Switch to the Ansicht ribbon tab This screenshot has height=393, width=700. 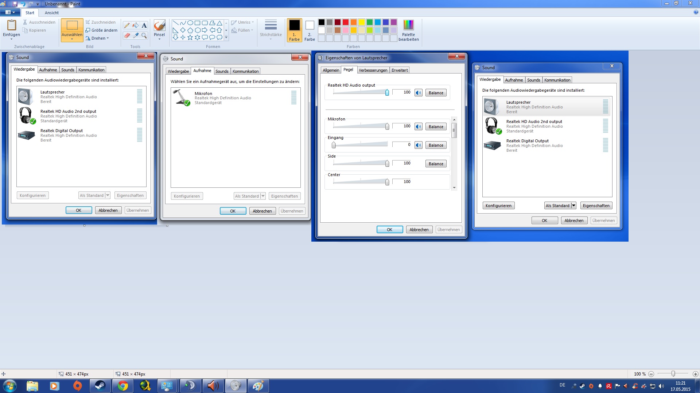51,13
